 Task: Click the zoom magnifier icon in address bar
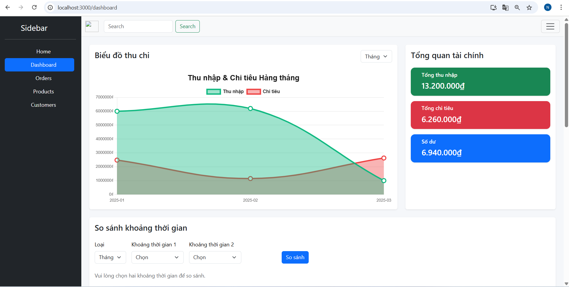(x=517, y=8)
